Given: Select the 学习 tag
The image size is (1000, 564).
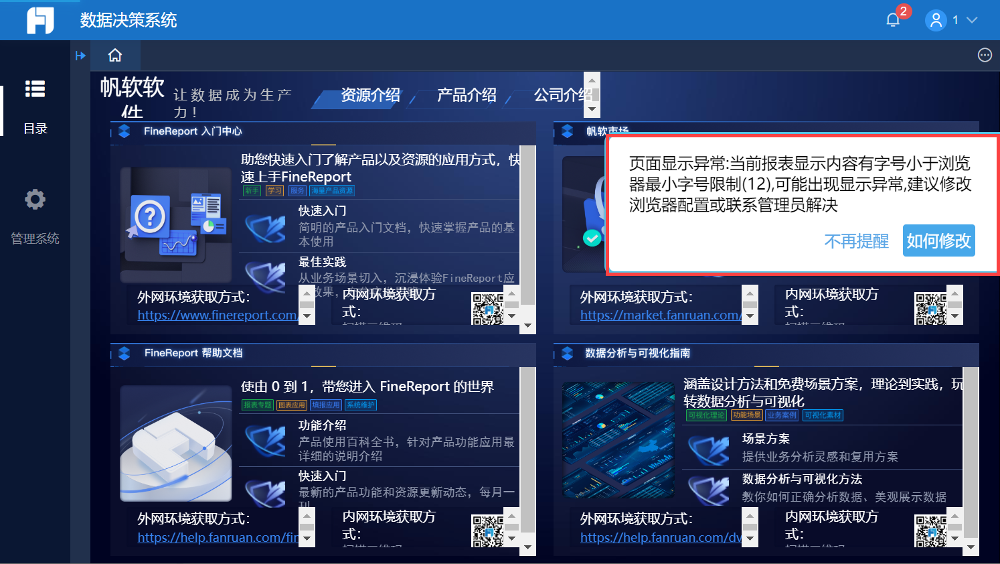Looking at the screenshot, I should pyautogui.click(x=274, y=190).
